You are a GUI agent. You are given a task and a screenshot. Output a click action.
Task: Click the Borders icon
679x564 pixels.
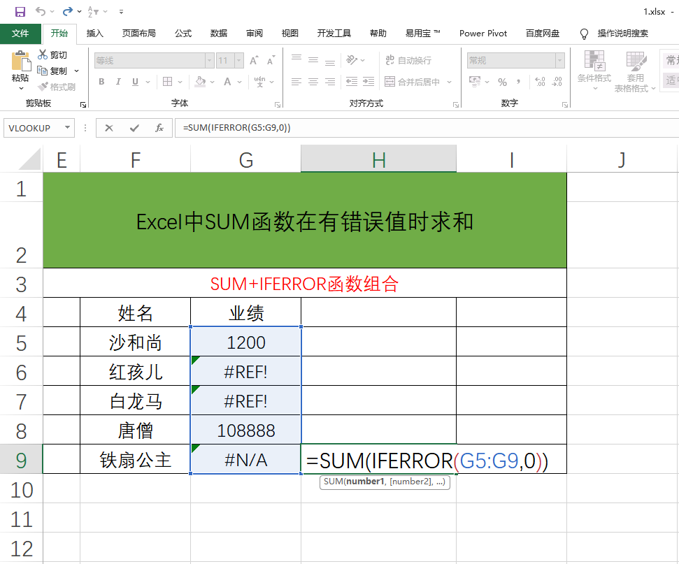[x=168, y=81]
